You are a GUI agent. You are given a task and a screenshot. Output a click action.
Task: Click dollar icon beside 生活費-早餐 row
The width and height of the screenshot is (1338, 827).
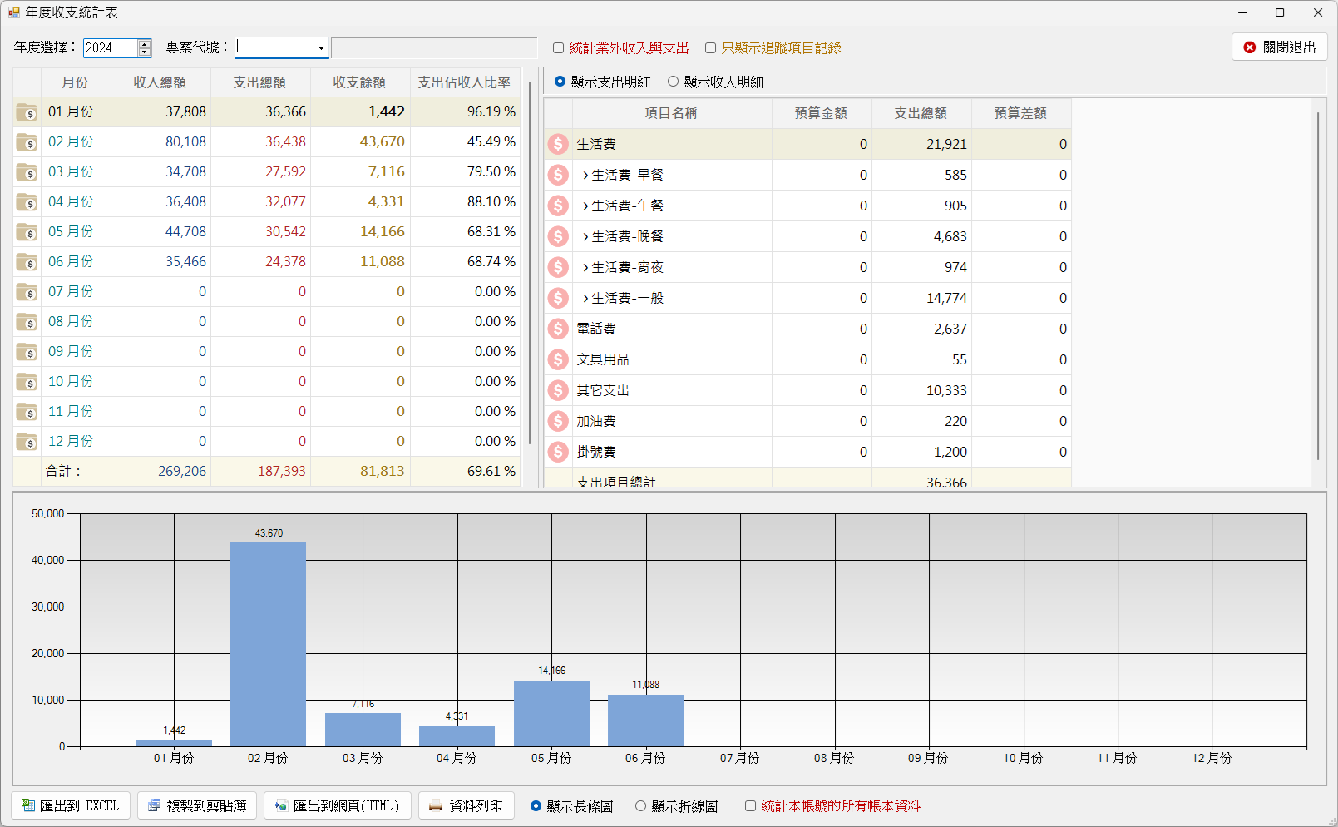(558, 175)
